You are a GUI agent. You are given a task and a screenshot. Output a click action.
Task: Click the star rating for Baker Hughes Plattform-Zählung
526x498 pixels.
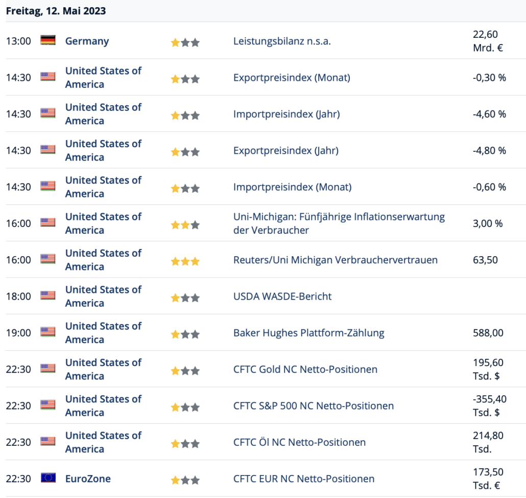point(185,334)
